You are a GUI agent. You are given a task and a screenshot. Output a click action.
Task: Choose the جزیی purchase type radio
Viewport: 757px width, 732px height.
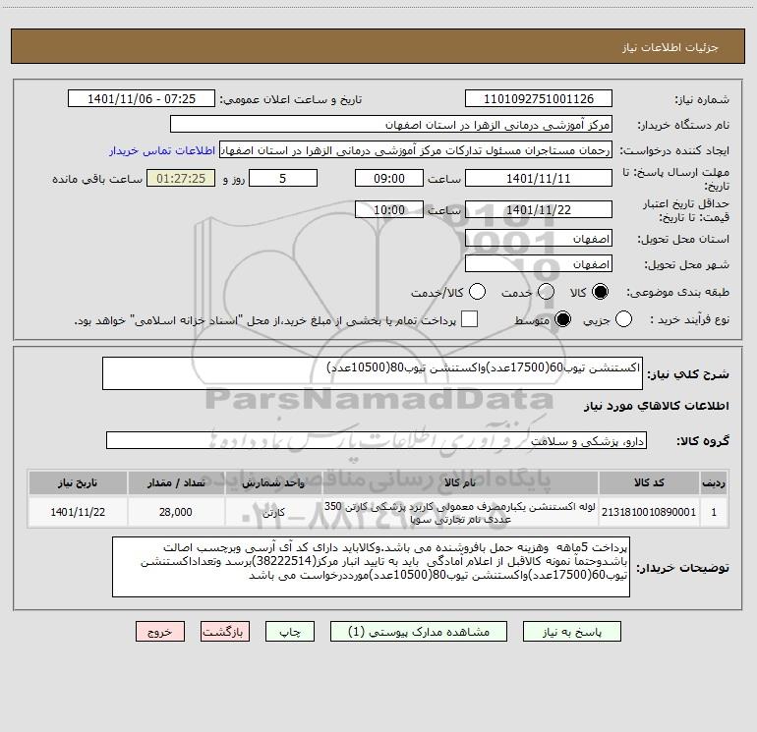623,319
